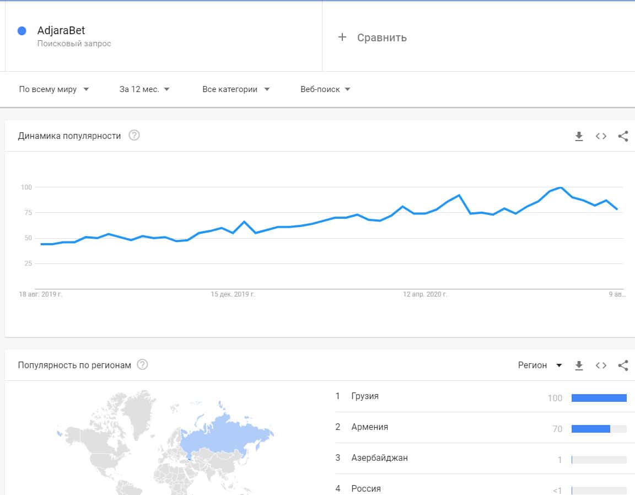Share the regions popularity panel
The width and height of the screenshot is (635, 495).
(623, 365)
